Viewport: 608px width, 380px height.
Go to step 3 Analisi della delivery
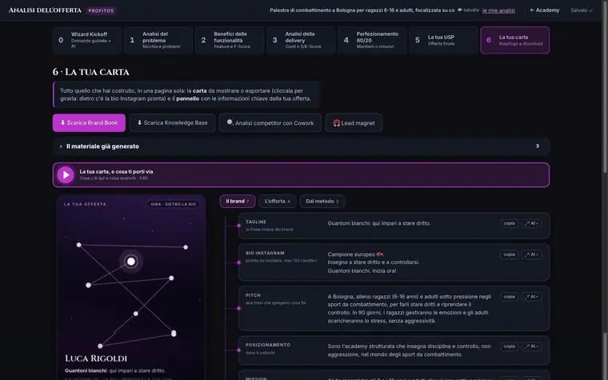(301, 40)
